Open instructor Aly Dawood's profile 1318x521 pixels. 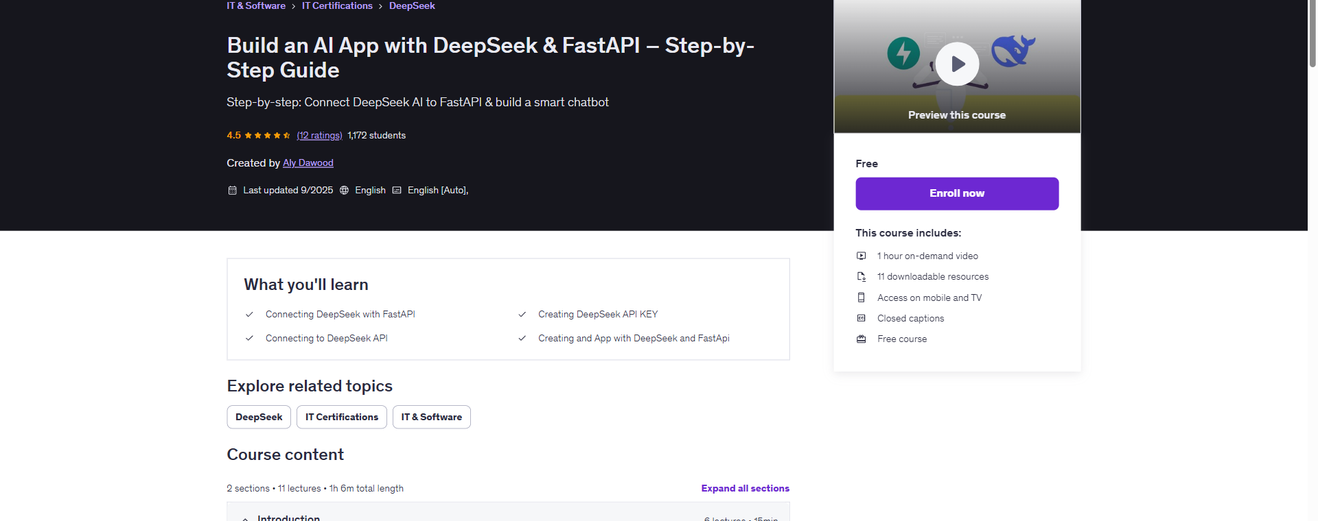[308, 162]
